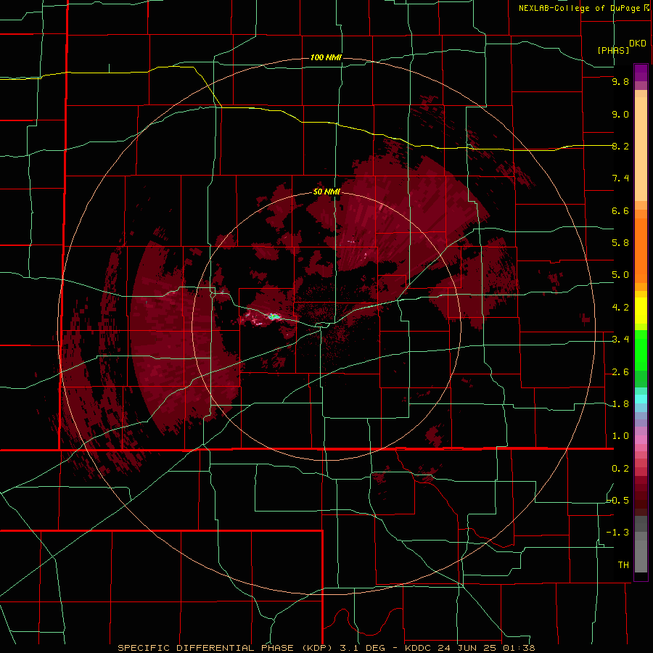The image size is (653, 653).
Task: Click the 1.0 legend value
Action: [x=620, y=436]
